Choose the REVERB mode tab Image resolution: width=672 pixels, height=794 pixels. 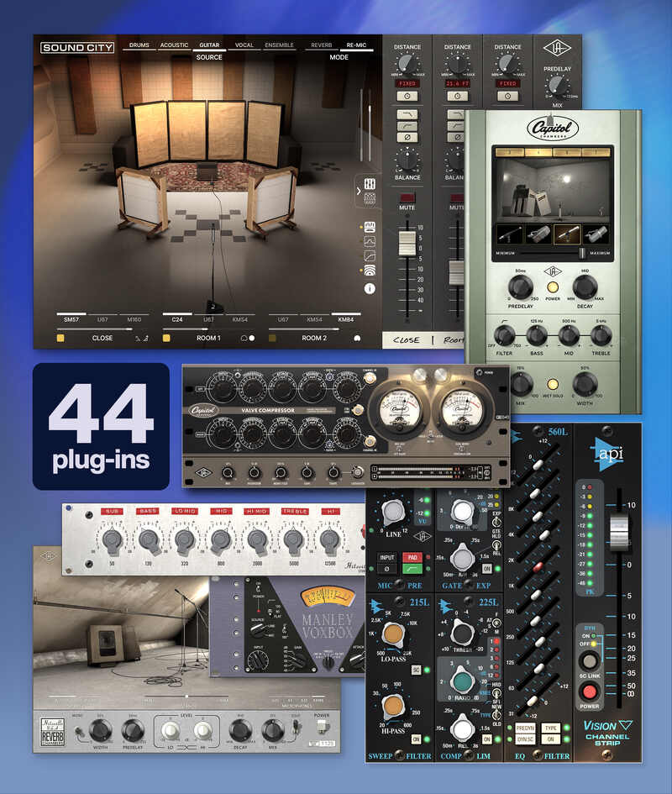(x=321, y=45)
